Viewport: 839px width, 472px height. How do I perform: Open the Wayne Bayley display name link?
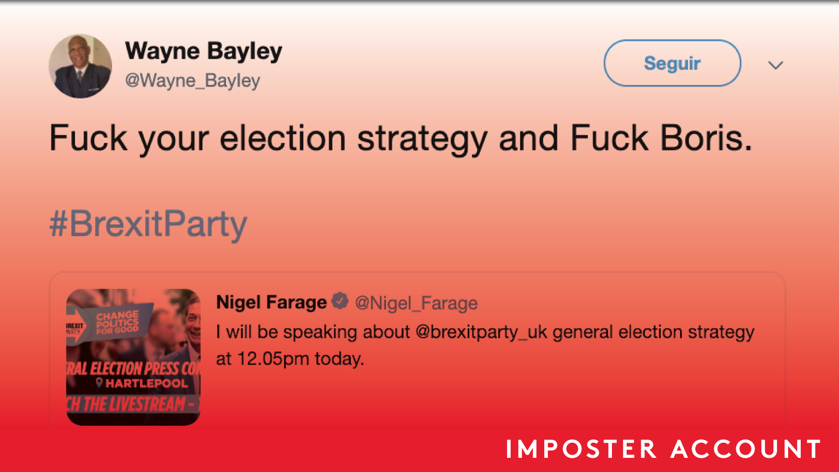click(x=203, y=51)
